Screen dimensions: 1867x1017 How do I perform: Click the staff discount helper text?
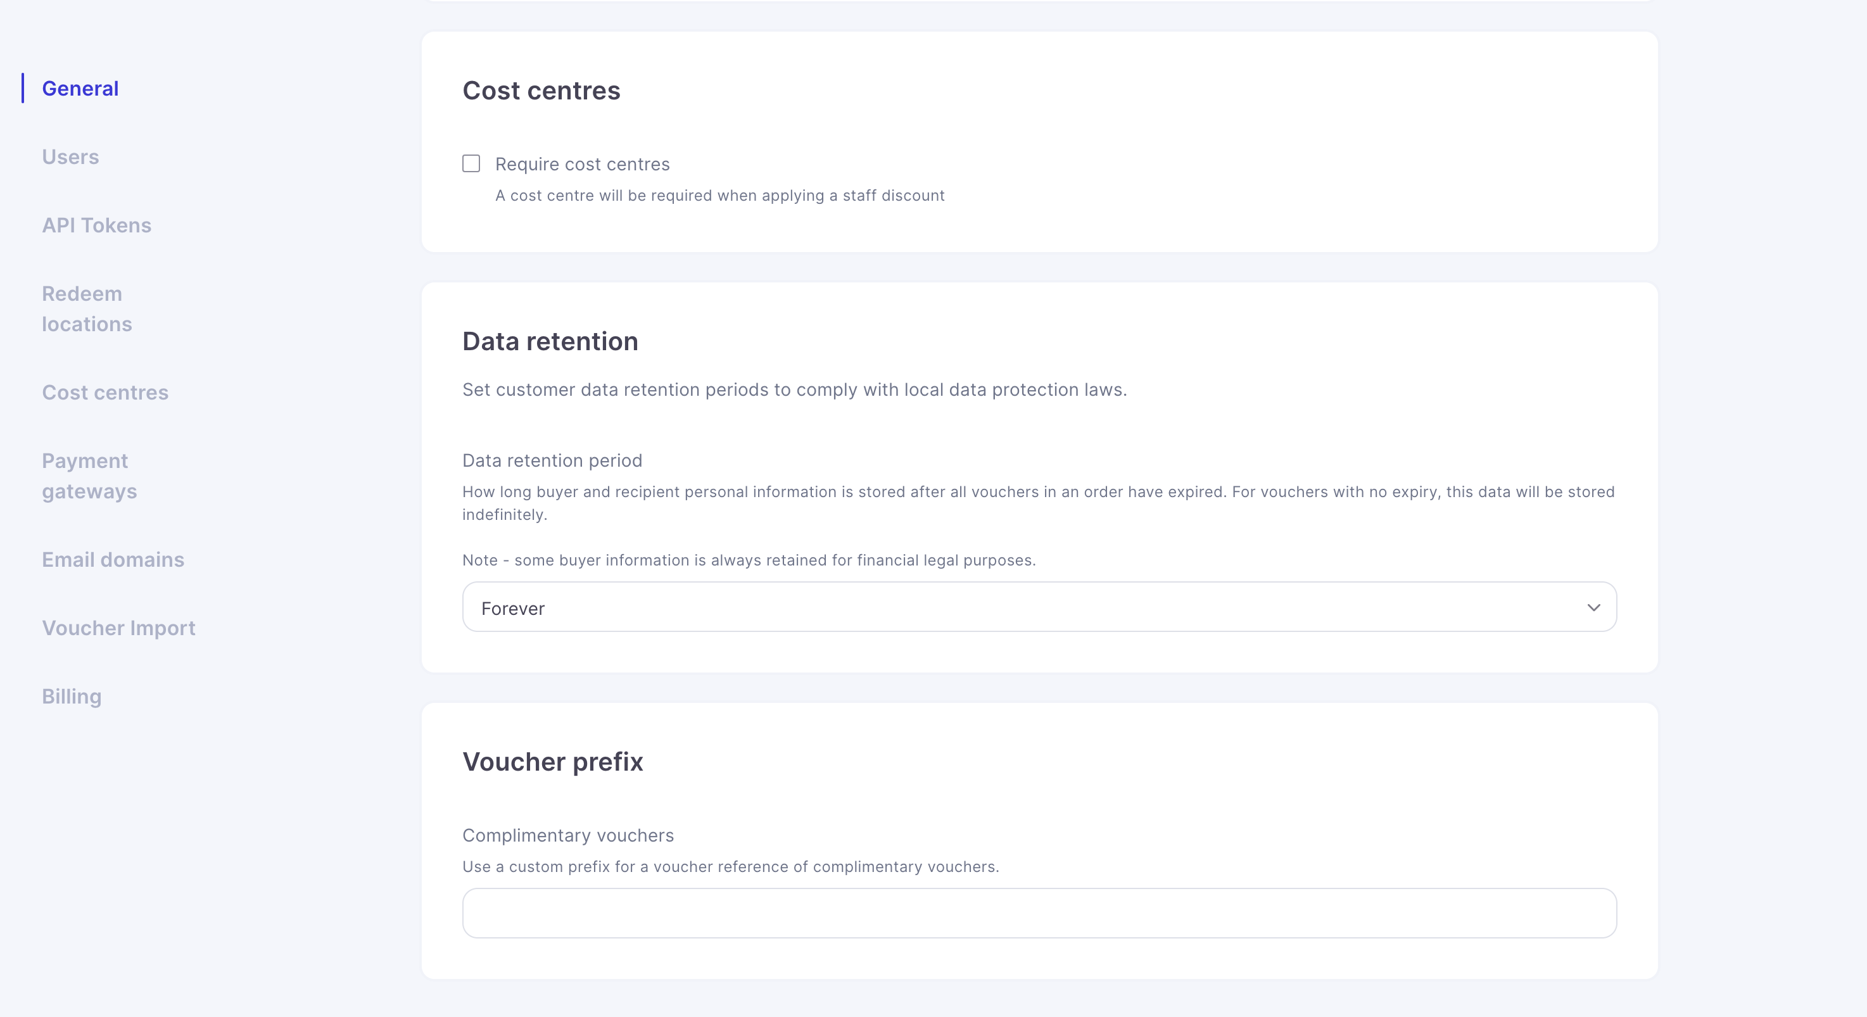tap(719, 196)
